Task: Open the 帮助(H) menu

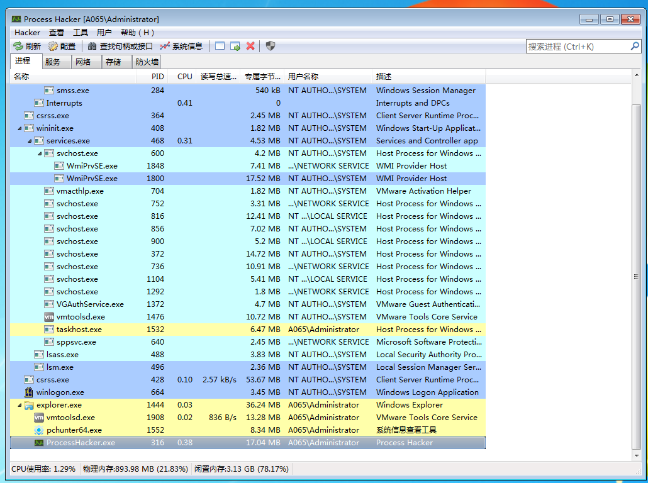Action: tap(138, 32)
